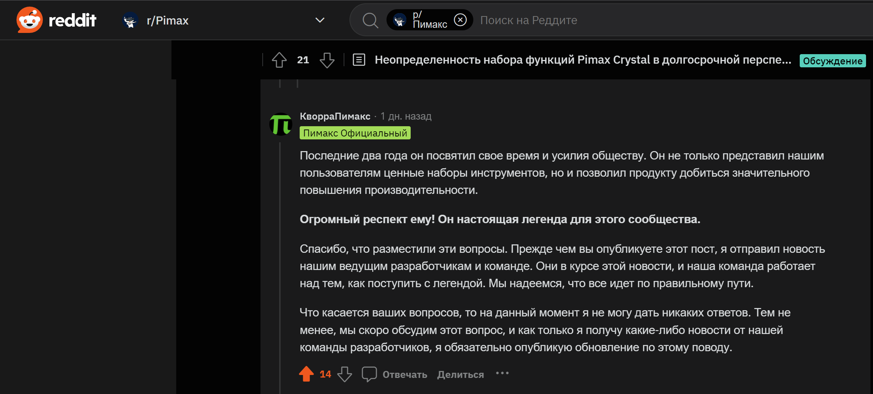
Task: Downvote the КворраПимакс comment
Action: pos(344,374)
